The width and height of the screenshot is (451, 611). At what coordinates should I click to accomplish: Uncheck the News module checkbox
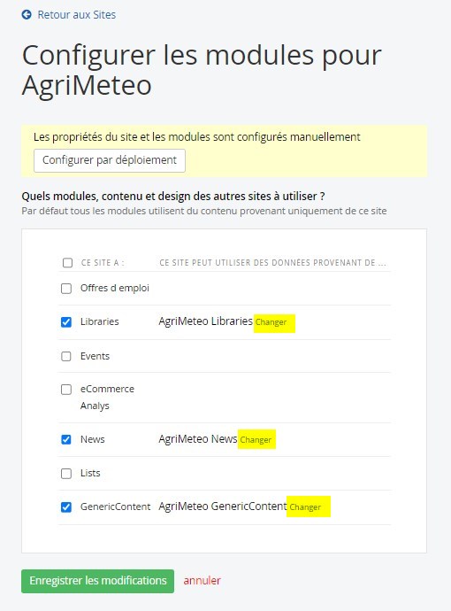click(66, 439)
